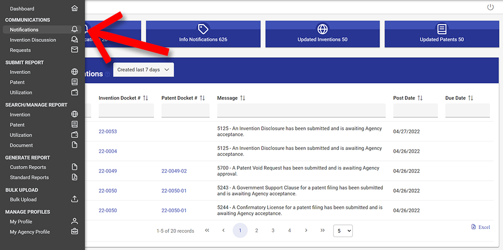Image resolution: width=503 pixels, height=250 pixels.
Task: Click the My Profile person icon
Action: [74, 221]
